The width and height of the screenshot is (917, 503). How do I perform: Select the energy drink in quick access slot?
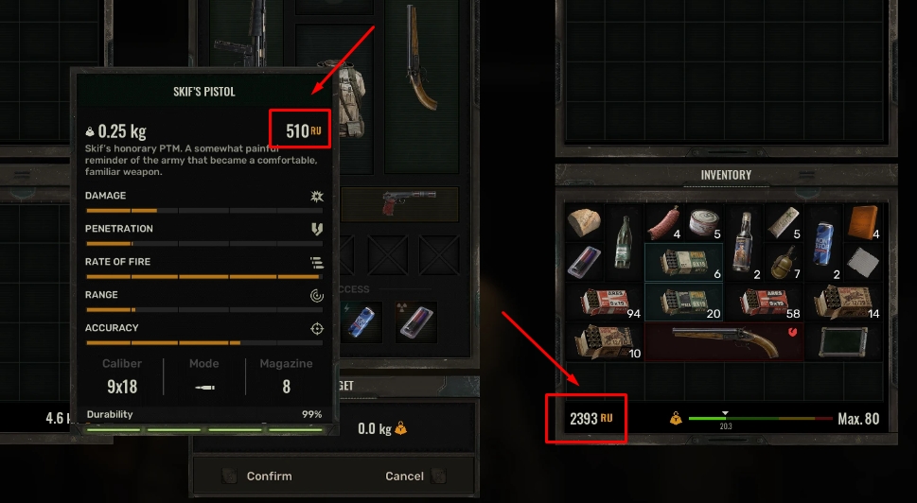pos(362,321)
